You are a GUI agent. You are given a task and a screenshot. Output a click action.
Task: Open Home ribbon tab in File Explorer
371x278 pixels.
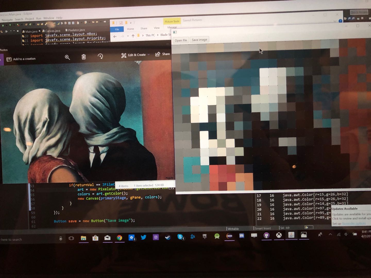(x=130, y=29)
